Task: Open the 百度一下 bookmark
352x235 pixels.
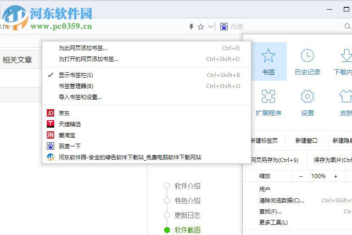Action: 146,146
